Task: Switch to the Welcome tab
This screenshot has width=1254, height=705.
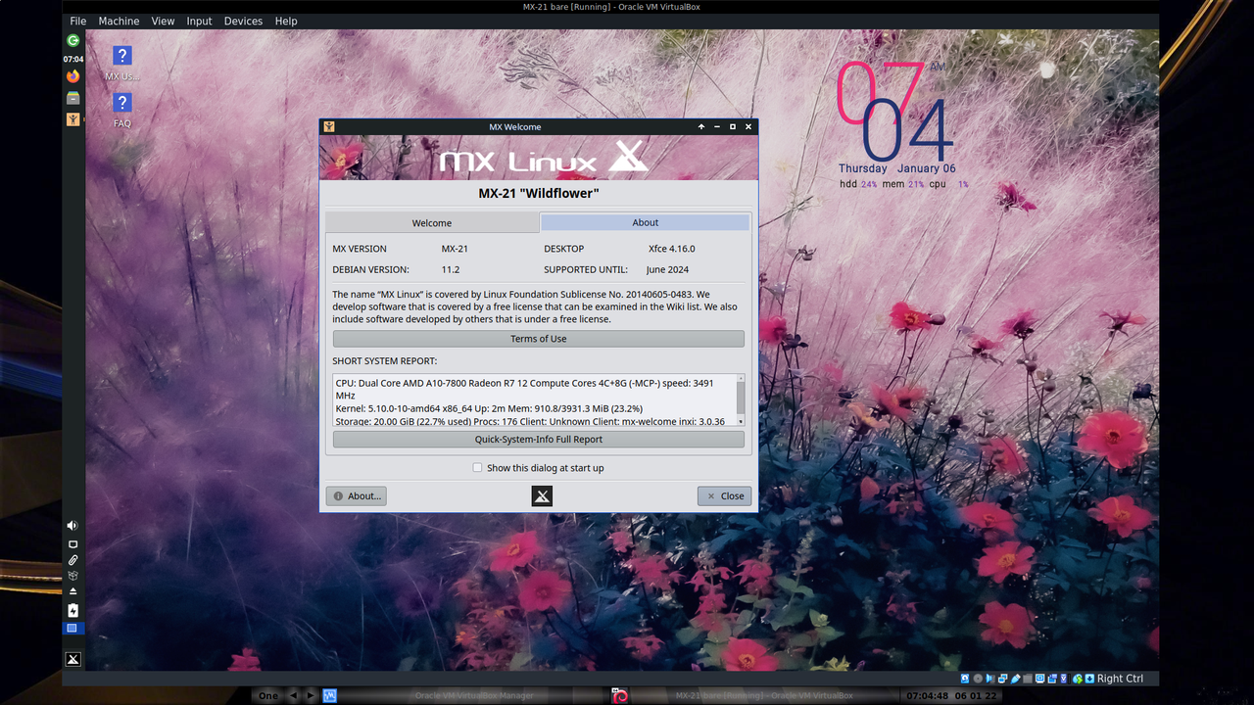Action: [432, 222]
